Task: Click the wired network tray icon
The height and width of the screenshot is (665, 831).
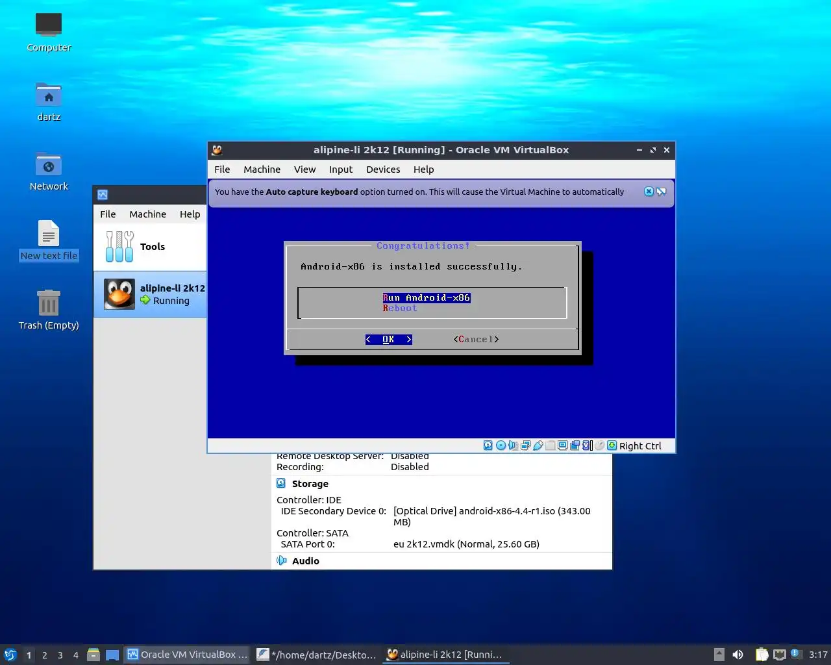Action: click(780, 655)
